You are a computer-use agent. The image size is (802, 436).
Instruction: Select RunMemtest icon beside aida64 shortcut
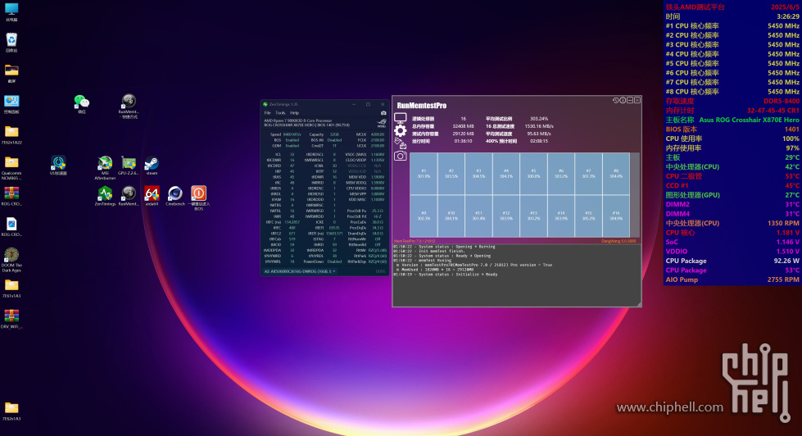(129, 194)
